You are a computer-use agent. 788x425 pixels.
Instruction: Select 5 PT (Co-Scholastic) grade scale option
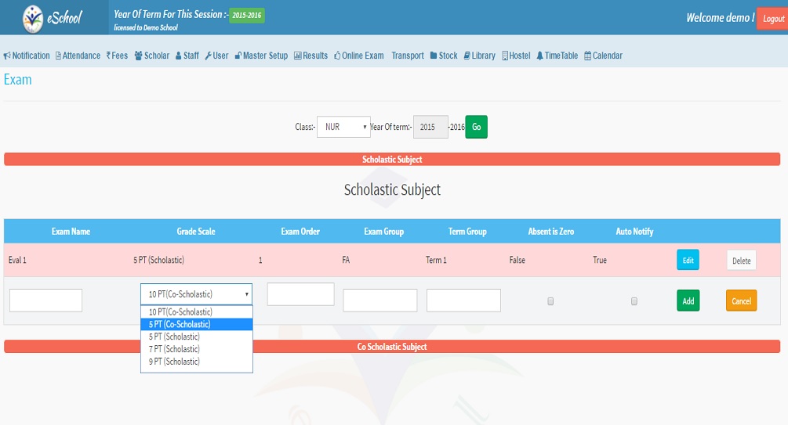(196, 324)
